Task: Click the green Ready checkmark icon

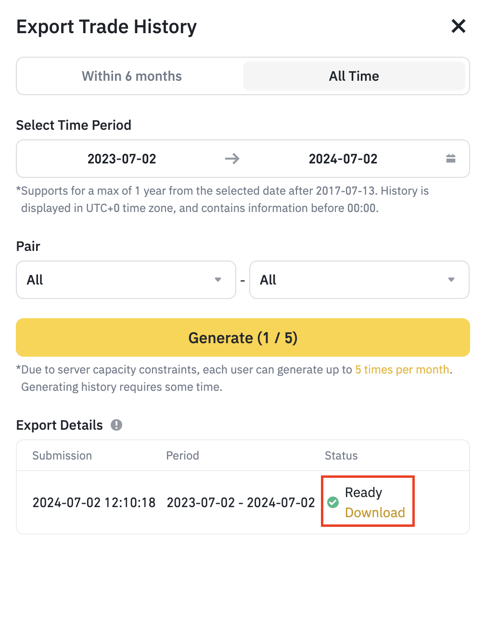Action: coord(333,502)
